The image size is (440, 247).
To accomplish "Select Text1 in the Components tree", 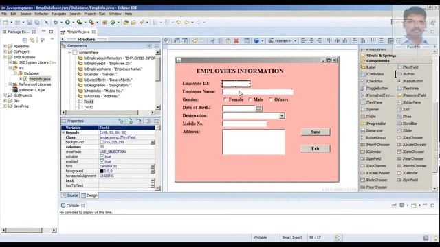I will (x=89, y=102).
